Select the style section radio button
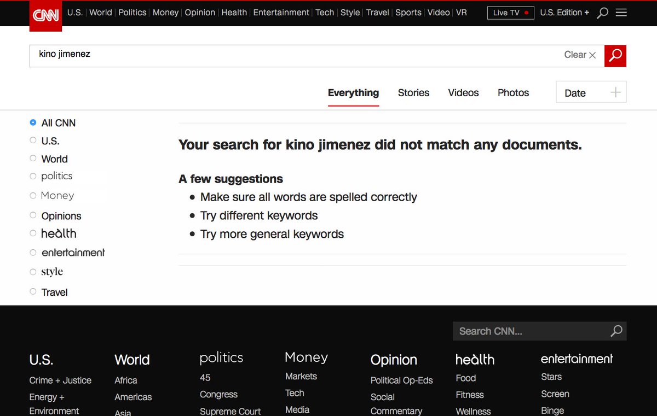 [x=33, y=272]
